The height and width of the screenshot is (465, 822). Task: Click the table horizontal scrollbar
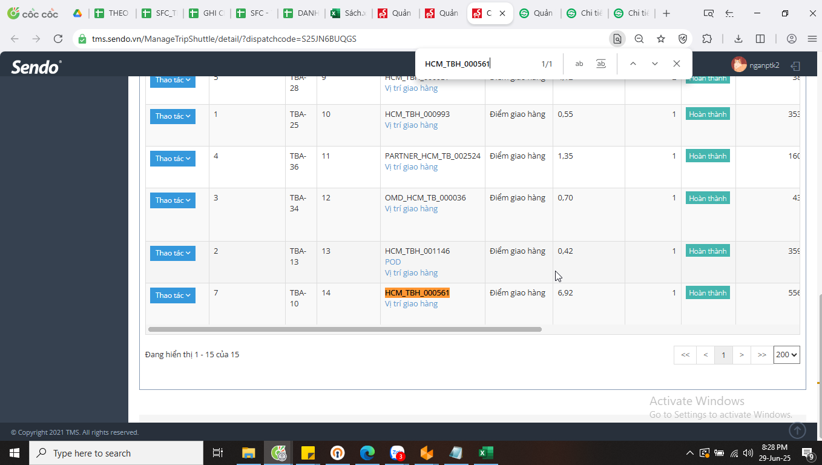(x=345, y=329)
